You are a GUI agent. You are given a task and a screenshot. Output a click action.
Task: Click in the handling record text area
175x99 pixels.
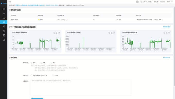click(x=81, y=87)
